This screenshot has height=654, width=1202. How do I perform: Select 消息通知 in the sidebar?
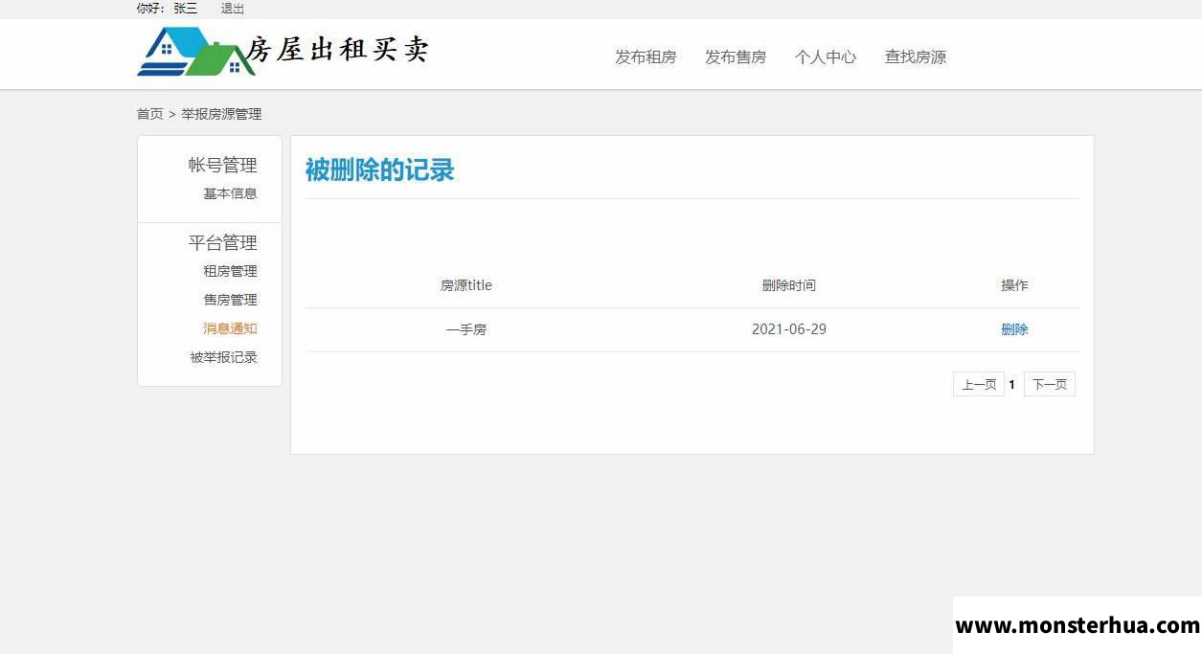point(230,328)
